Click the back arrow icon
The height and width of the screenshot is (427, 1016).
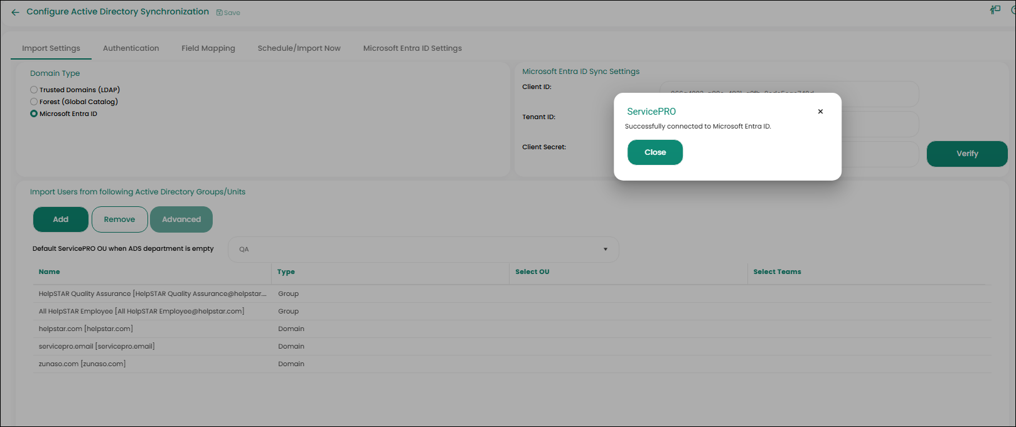15,13
